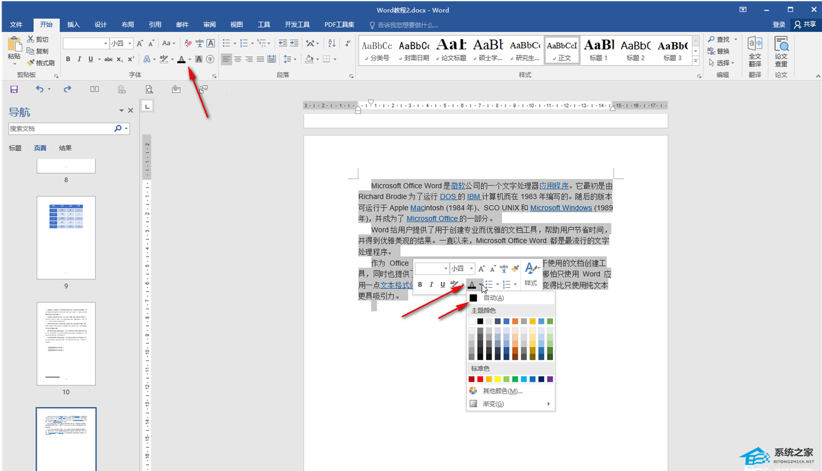Switch to 标题 tab in navigation pane
Viewport: 822px width, 471px height.
coord(15,148)
